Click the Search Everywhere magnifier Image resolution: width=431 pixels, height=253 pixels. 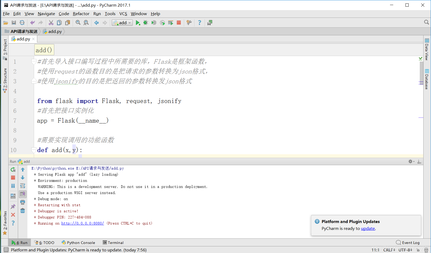tap(426, 22)
